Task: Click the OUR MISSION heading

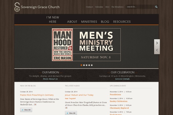Action: click(50, 72)
